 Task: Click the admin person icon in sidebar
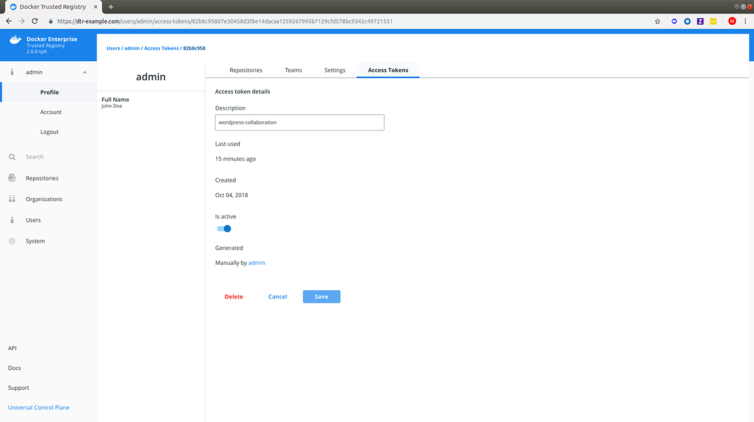[12, 72]
